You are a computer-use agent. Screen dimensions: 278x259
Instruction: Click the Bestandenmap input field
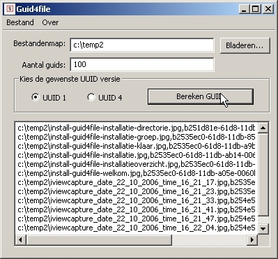[142, 45]
